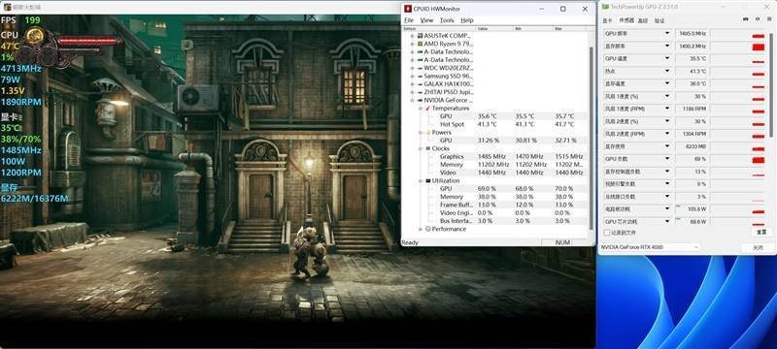Click the Powers category icon
This screenshot has width=777, height=349.
click(x=428, y=133)
